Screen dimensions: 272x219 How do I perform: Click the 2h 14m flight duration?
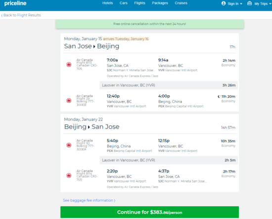pos(229,60)
